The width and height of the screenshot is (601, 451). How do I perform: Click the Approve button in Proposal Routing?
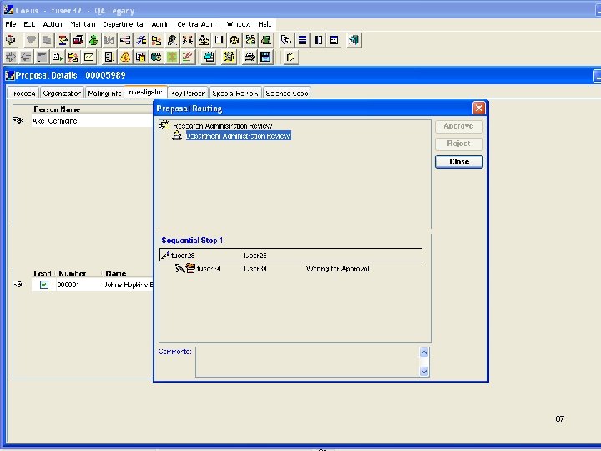[x=459, y=126]
